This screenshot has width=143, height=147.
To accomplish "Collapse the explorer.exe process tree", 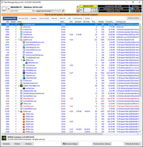I will [19, 40].
